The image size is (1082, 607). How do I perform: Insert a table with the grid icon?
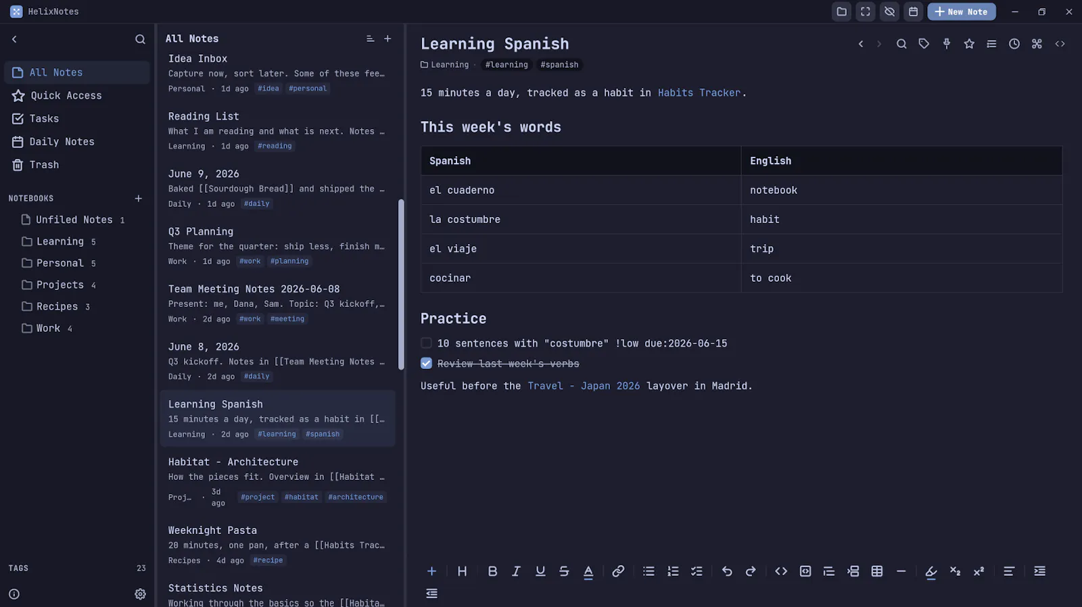coord(877,571)
